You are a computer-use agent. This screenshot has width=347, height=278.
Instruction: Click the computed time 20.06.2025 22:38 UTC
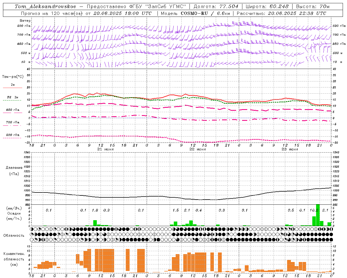(297, 13)
